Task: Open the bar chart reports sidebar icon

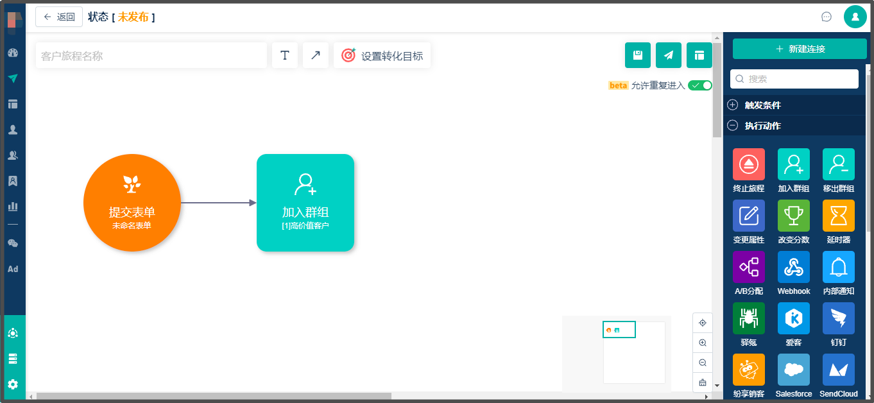Action: pyautogui.click(x=13, y=207)
